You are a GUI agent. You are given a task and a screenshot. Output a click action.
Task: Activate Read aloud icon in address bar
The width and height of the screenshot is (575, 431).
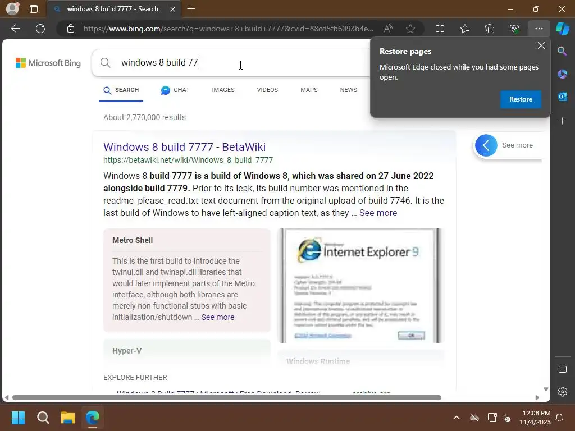[388, 29]
